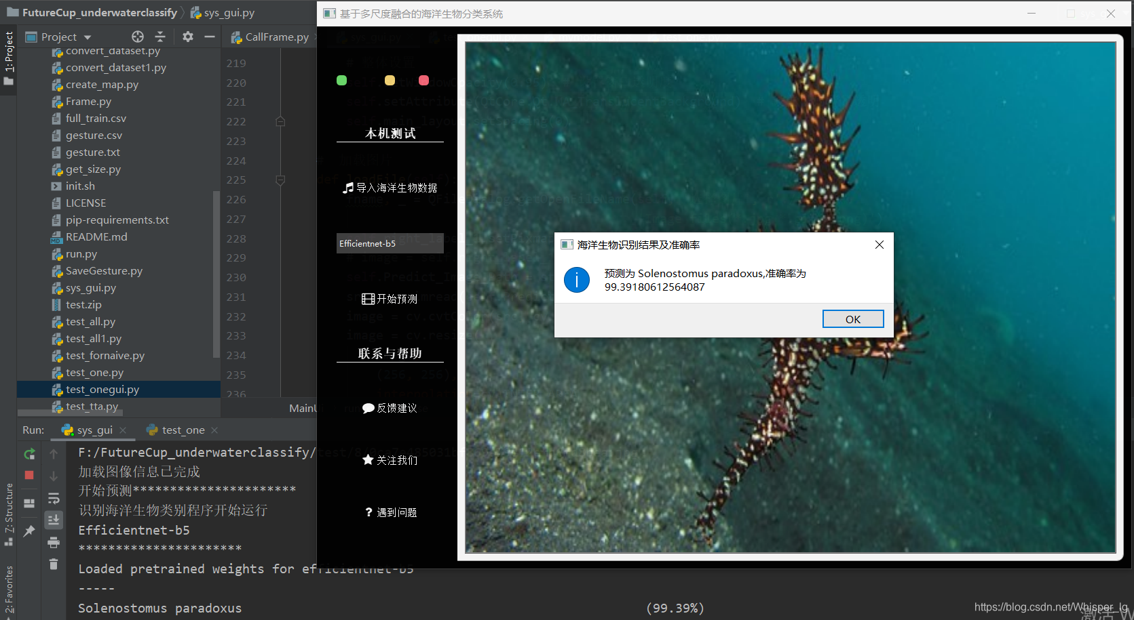Click the project tree vertical scrollbar

pos(216,274)
